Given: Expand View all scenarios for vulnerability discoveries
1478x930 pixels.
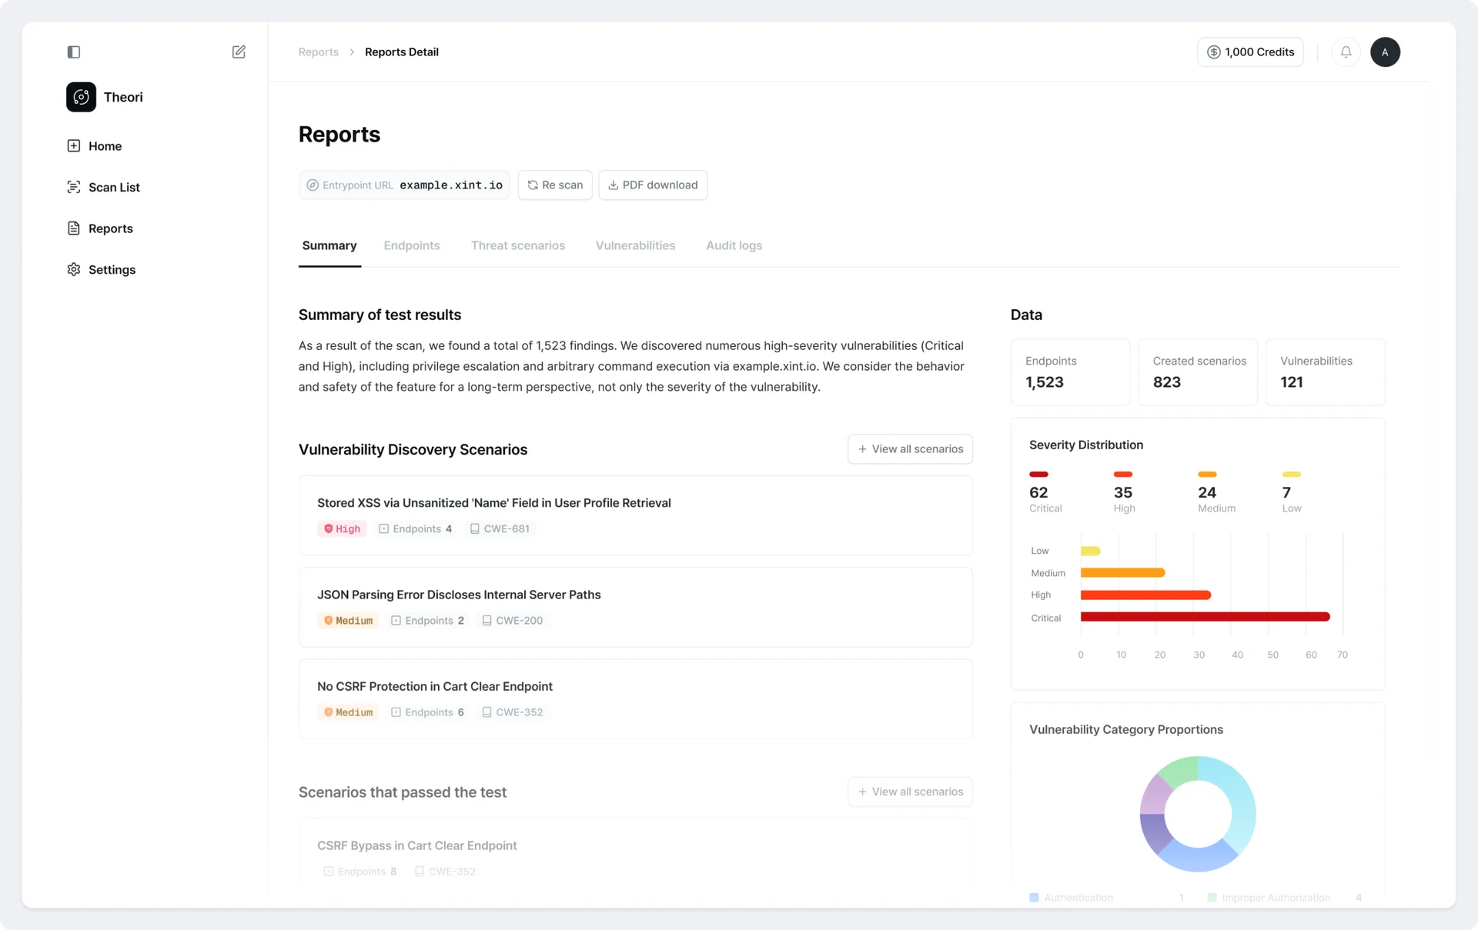Looking at the screenshot, I should coord(910,449).
